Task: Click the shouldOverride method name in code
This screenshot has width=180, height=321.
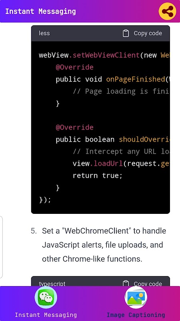Action: 144,139
